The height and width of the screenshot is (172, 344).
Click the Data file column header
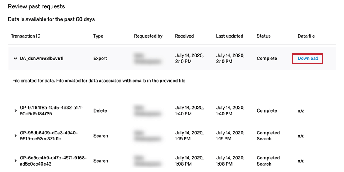tap(306, 36)
